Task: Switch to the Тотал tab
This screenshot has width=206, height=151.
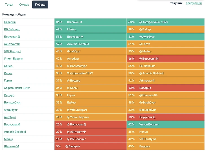Action: pyautogui.click(x=9, y=5)
